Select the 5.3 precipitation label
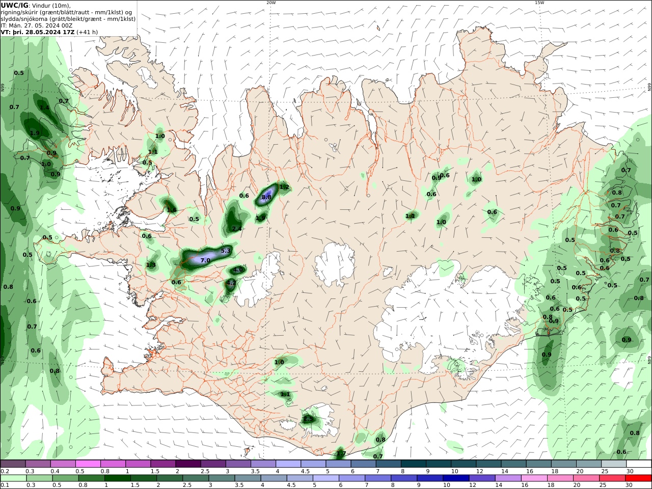652x489 pixels. (x=226, y=251)
